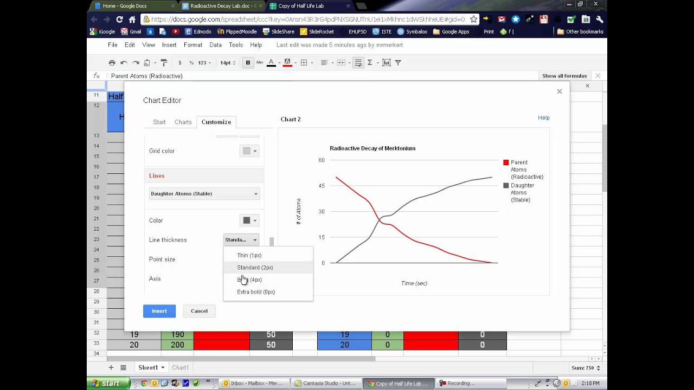
Task: Open the Edmodo bookmark
Action: [198, 31]
